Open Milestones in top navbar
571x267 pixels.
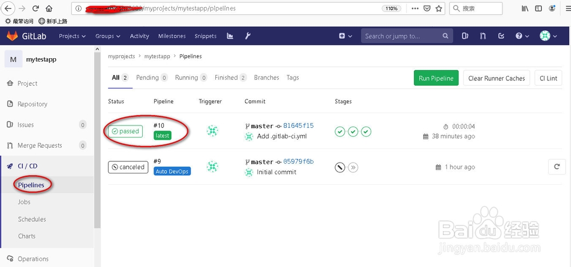[x=172, y=36]
